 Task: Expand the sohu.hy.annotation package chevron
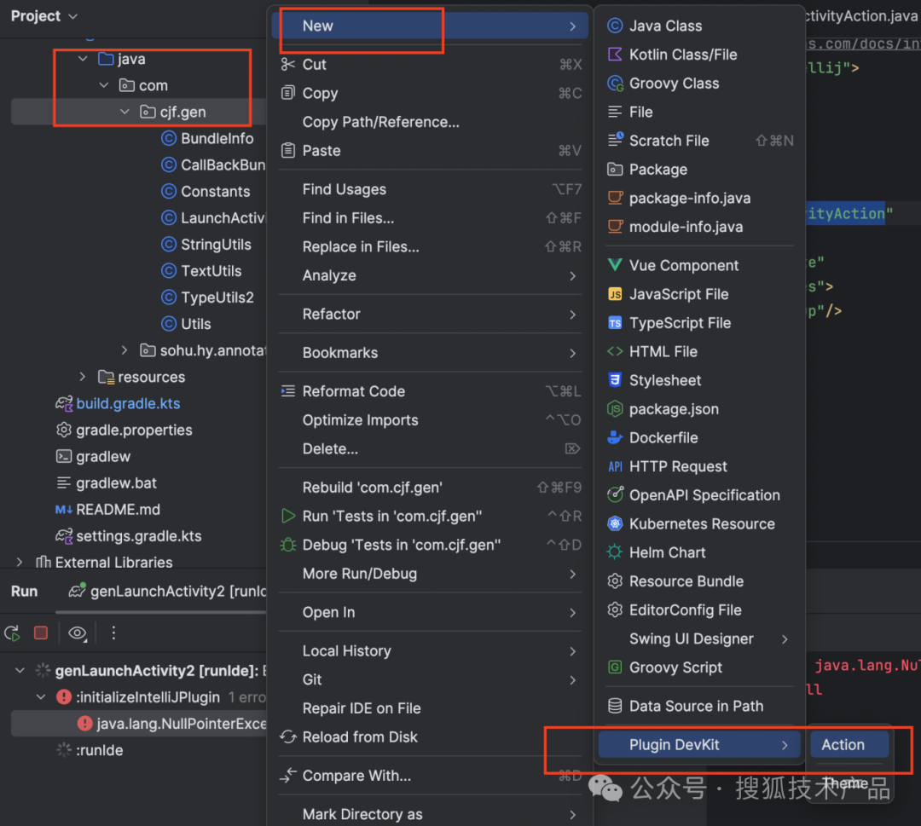(x=125, y=350)
